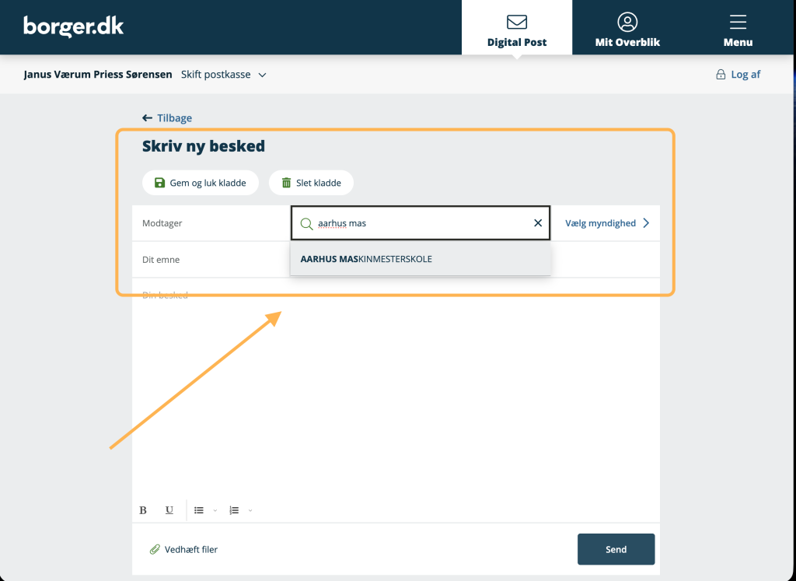
Task: Click the paperclip attachment icon
Action: pyautogui.click(x=155, y=549)
